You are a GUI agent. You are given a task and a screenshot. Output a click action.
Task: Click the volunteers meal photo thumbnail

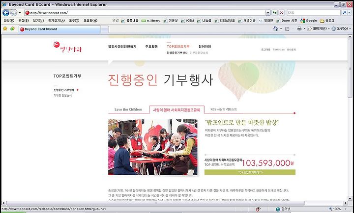[x=153, y=147]
